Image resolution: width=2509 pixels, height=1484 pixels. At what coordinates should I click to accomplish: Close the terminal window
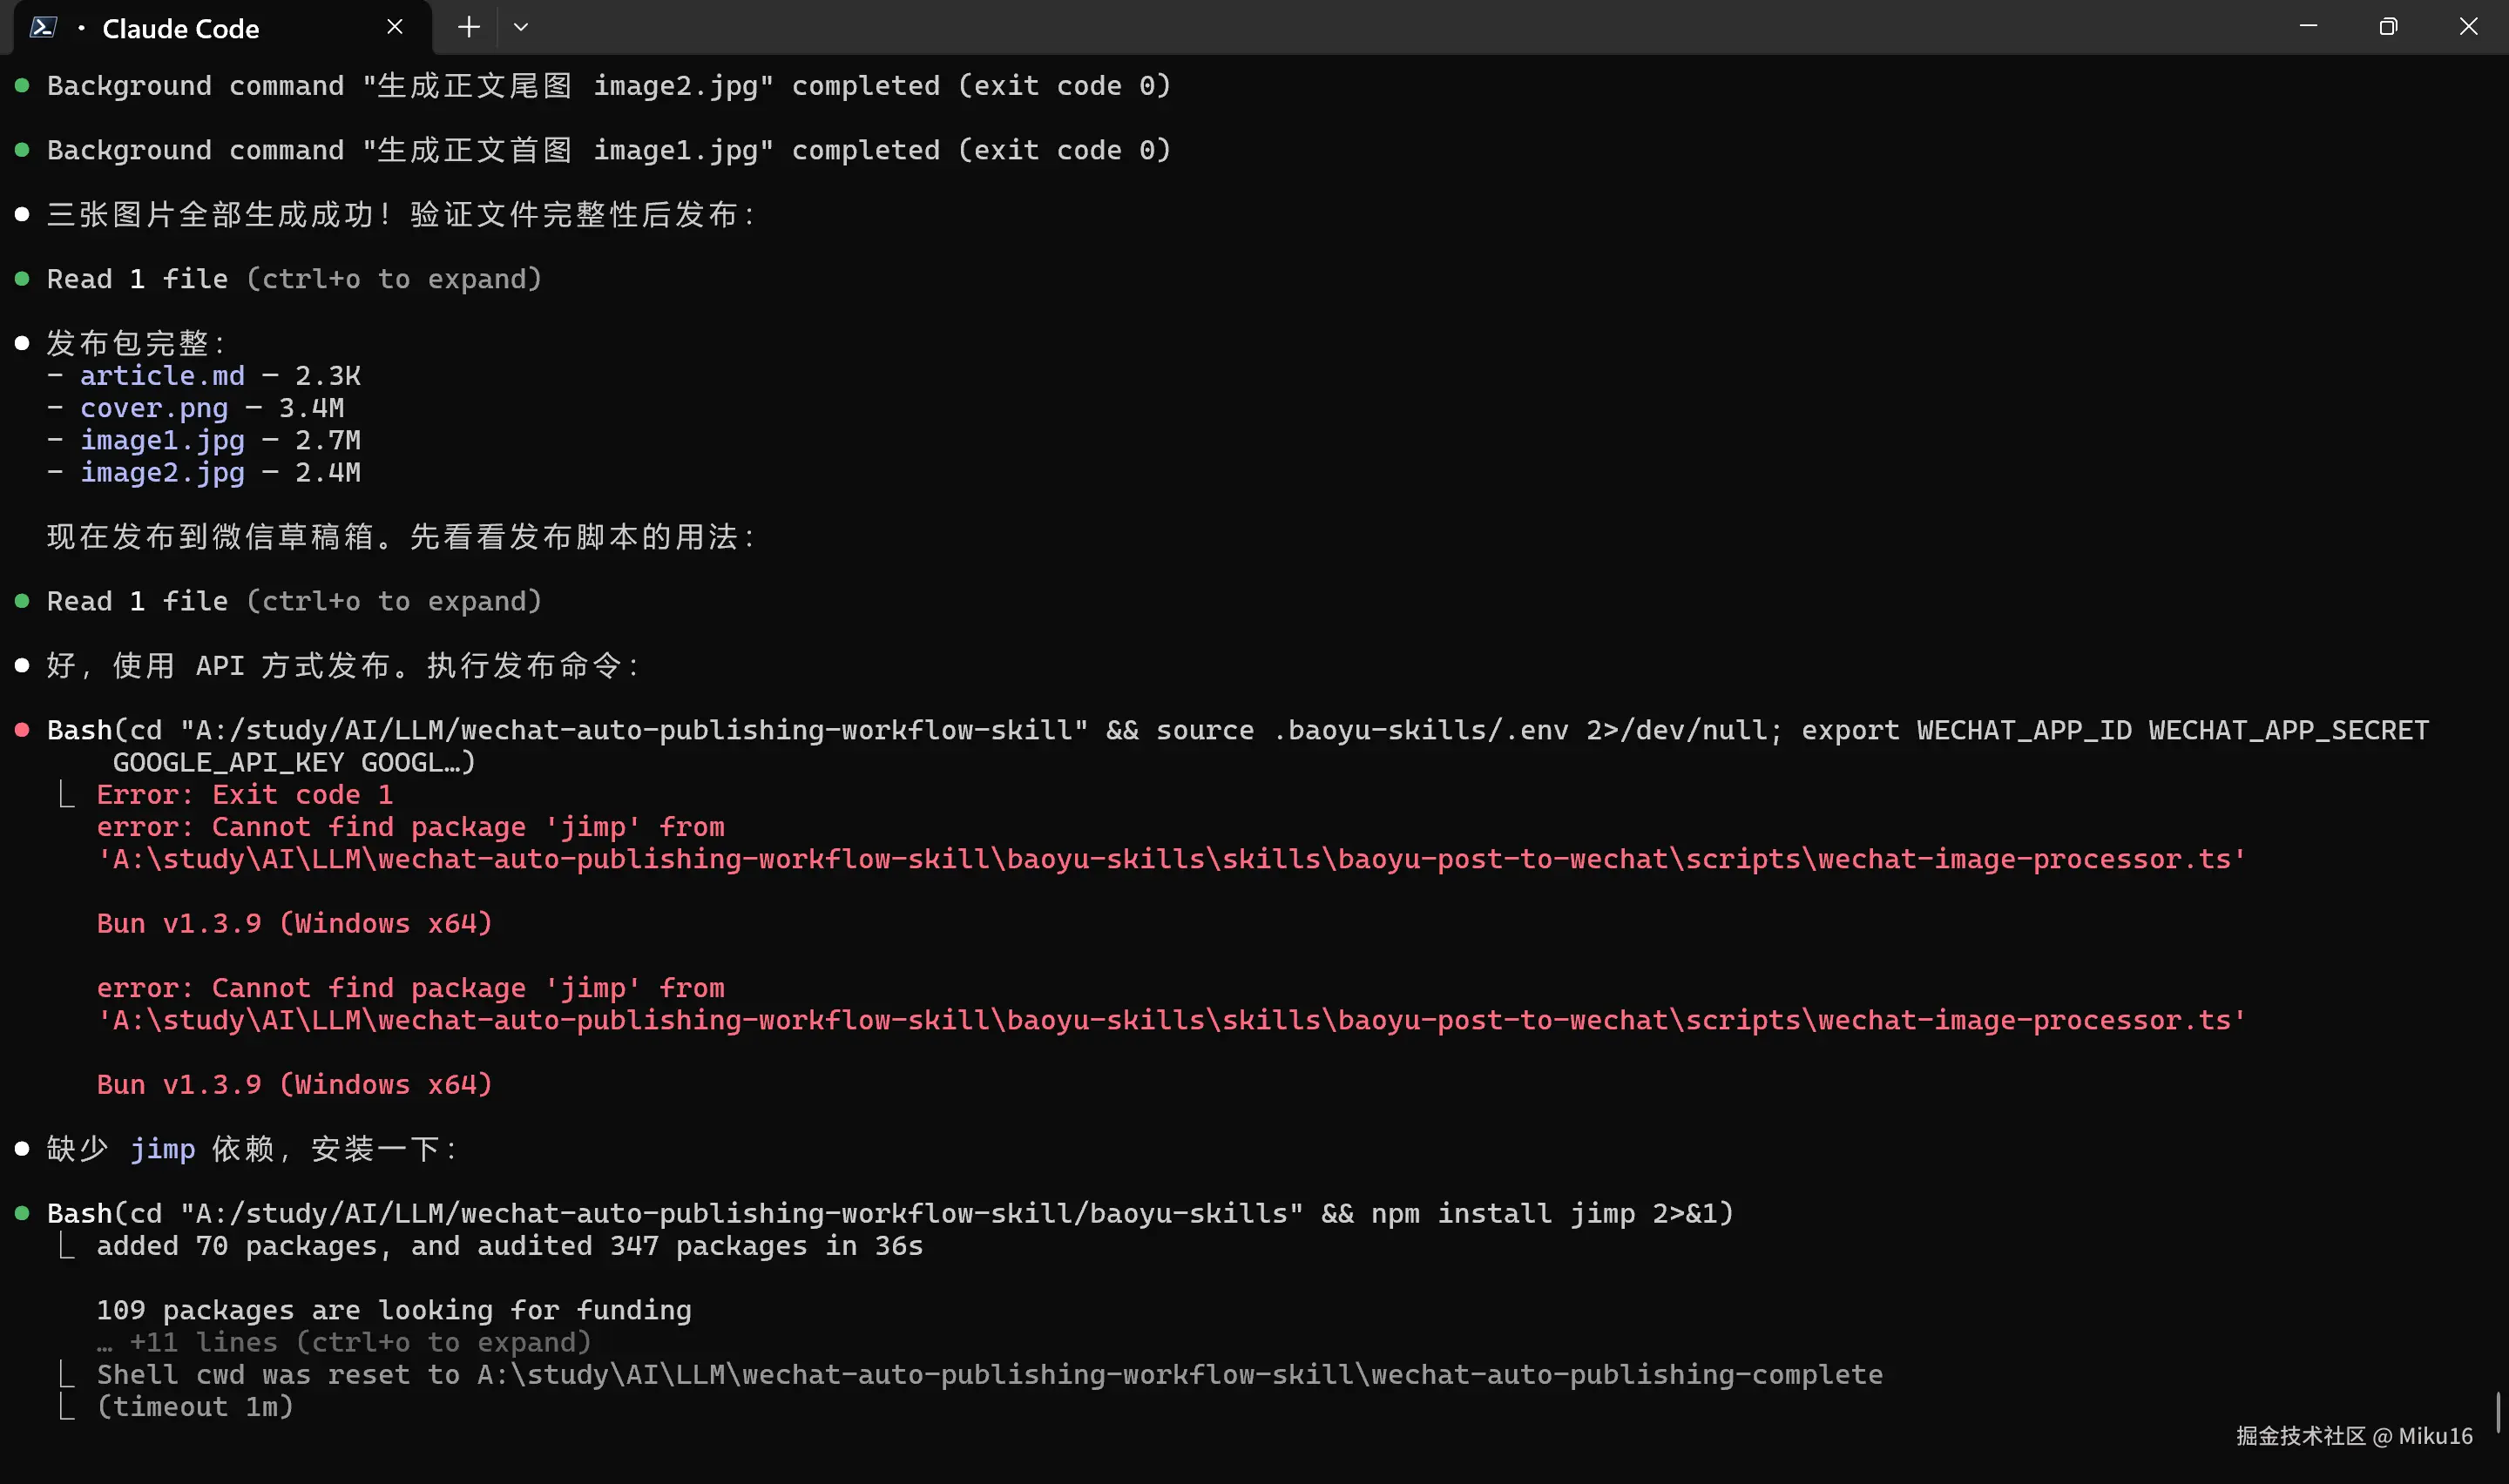[2468, 27]
